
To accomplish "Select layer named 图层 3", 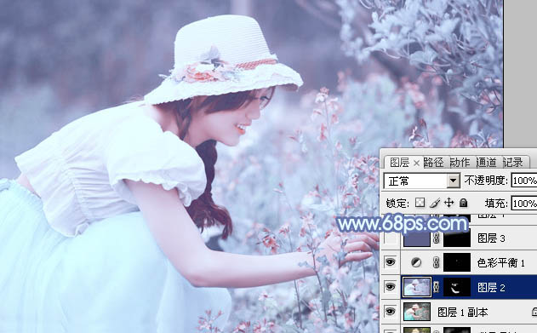I will (x=491, y=238).
